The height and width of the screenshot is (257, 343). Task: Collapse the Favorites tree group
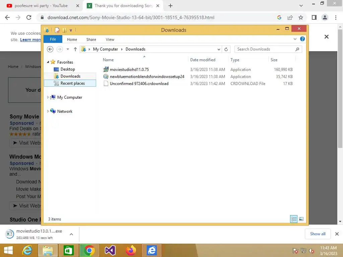pyautogui.click(x=48, y=62)
